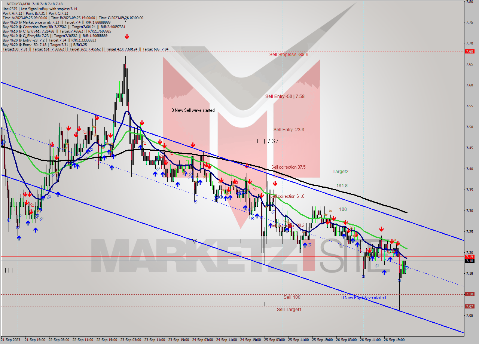Click the dotted red stoploss line at 7.68
Screen dimensions: 479x344
point(232,52)
